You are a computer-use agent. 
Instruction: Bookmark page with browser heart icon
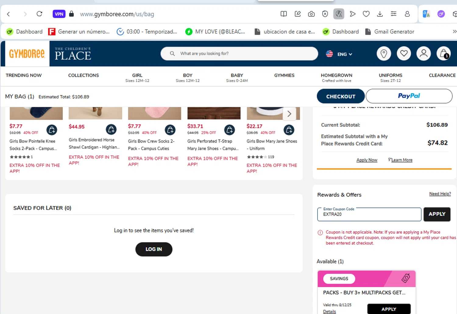click(366, 14)
